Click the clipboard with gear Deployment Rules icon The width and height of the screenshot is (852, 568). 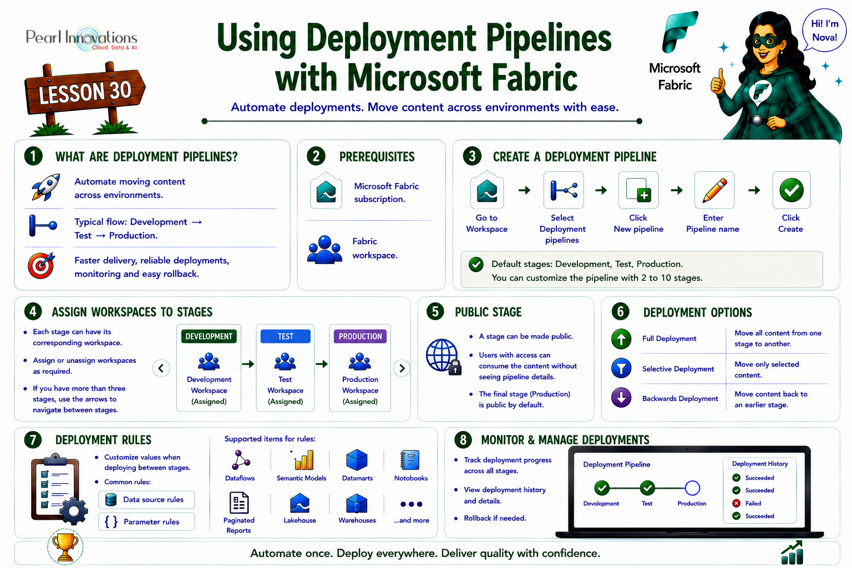(59, 490)
